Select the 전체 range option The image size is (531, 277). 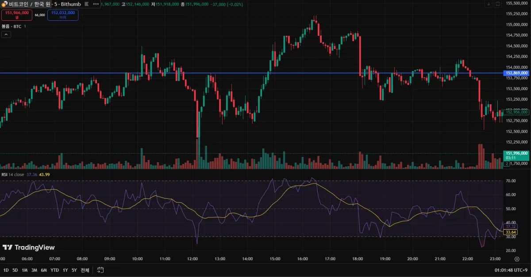[x=85, y=269]
